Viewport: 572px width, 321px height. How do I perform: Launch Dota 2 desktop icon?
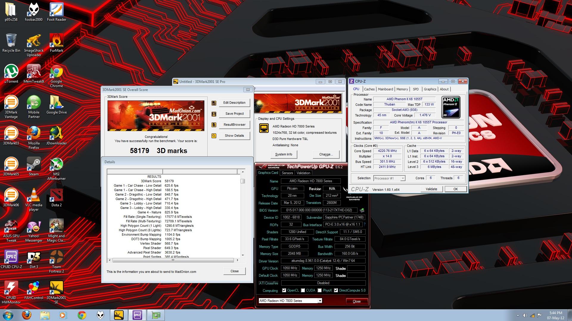click(56, 197)
